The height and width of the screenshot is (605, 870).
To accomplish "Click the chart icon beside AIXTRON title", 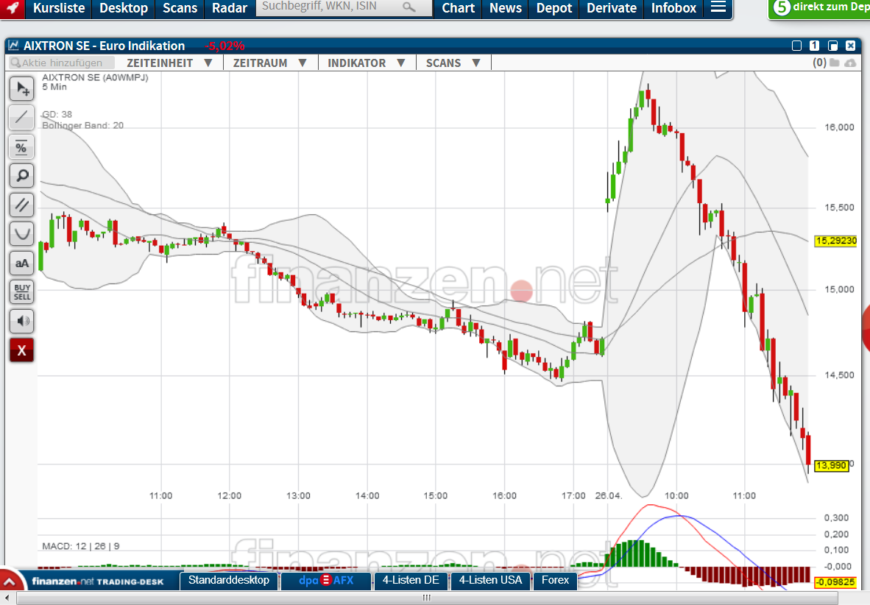I will pyautogui.click(x=13, y=46).
